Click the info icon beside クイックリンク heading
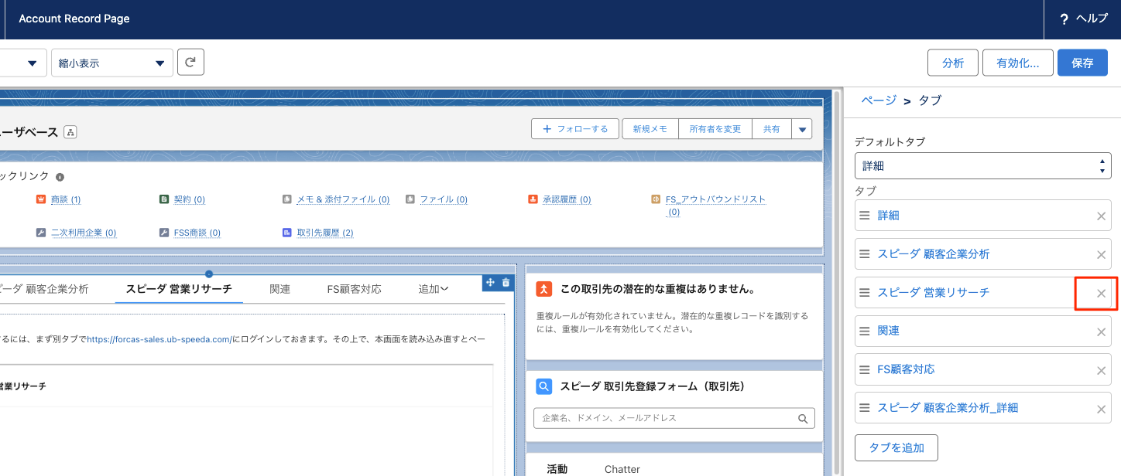 pos(60,177)
